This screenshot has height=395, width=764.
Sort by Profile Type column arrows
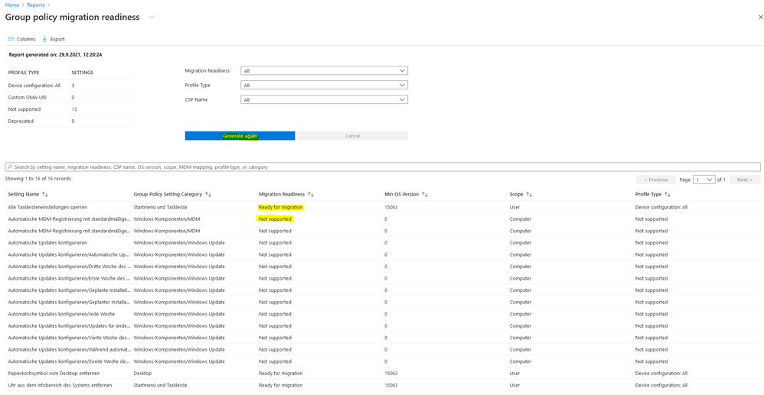click(x=668, y=194)
